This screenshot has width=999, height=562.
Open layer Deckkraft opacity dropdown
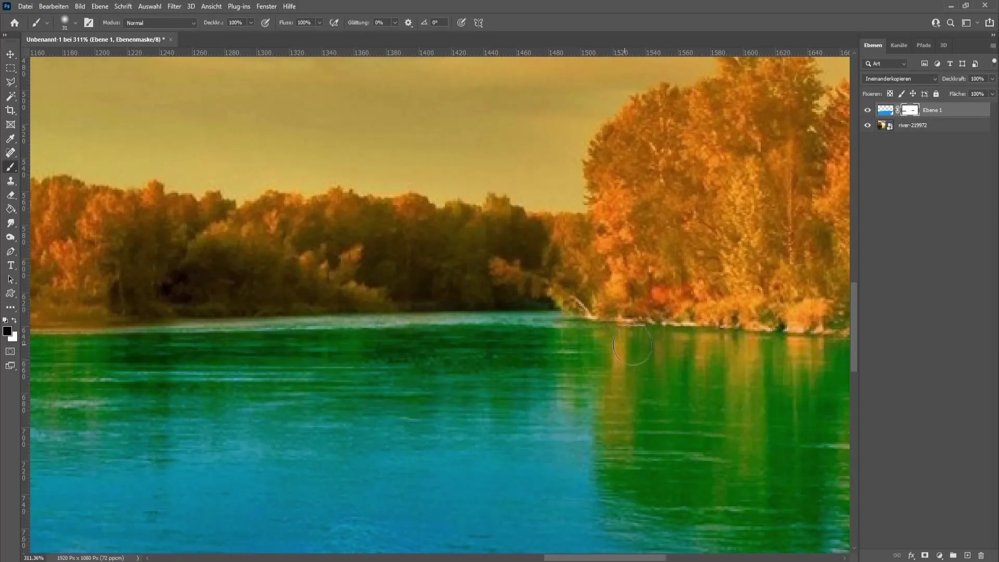992,79
